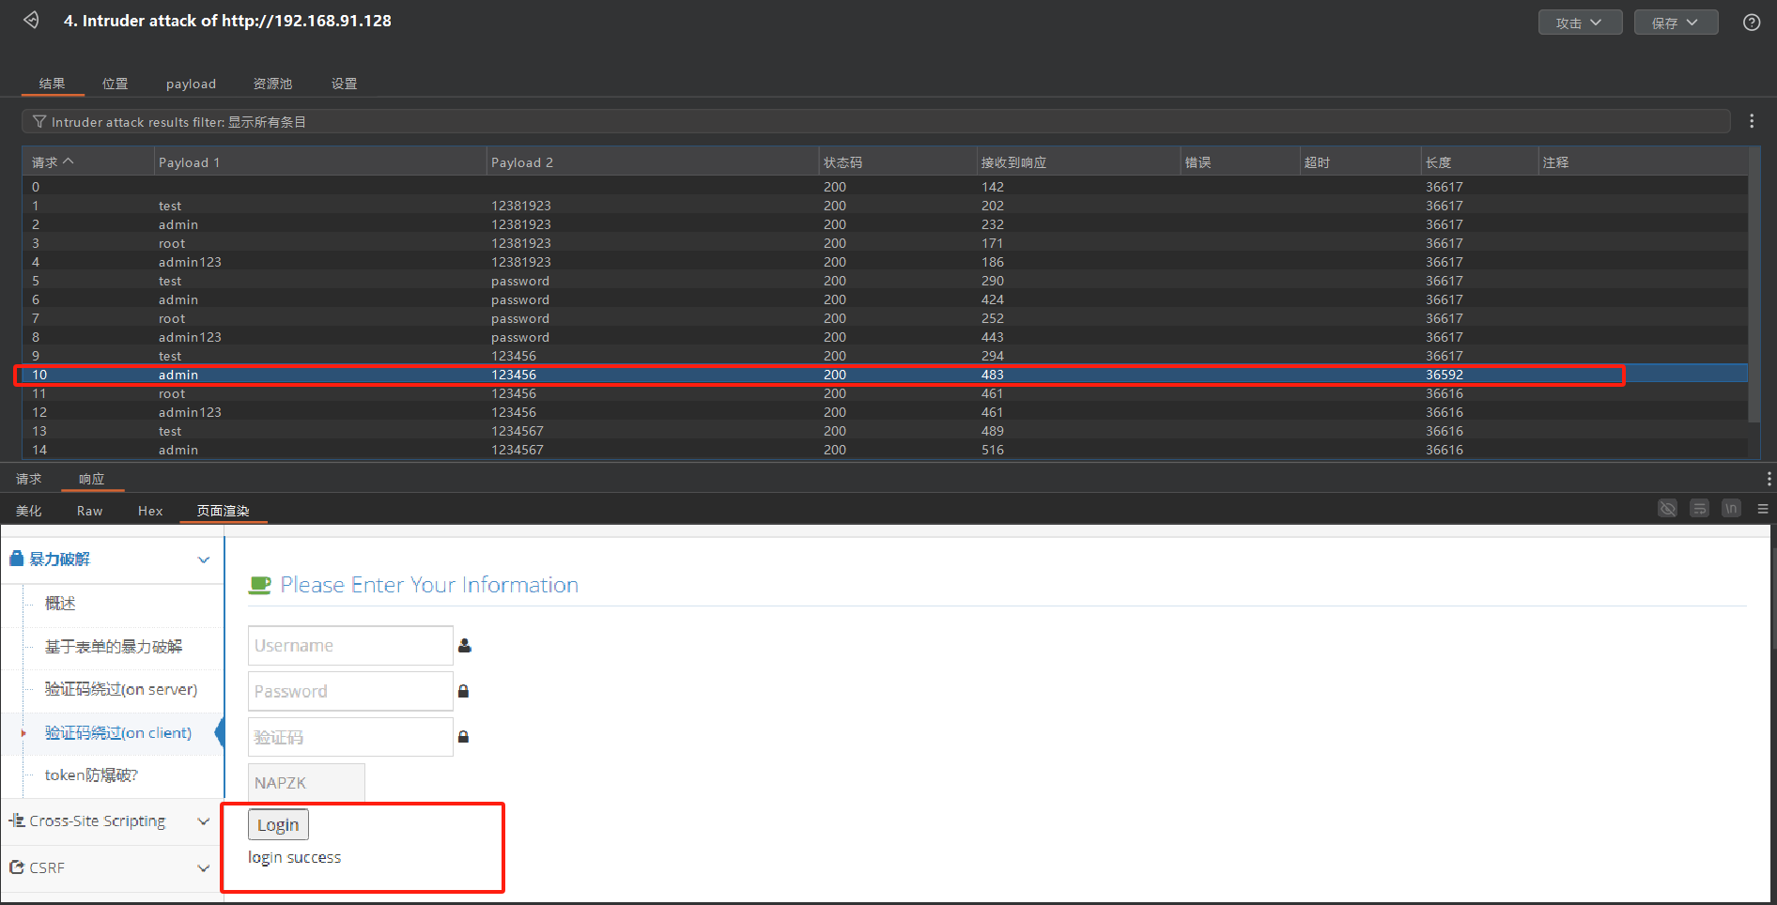Select request row 12 admin123 123456

(885, 412)
